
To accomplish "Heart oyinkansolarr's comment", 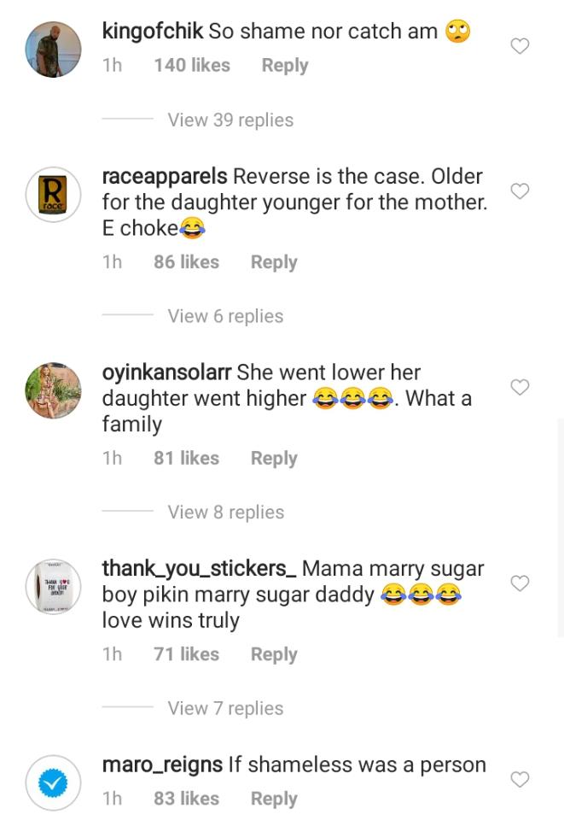I will pos(520,388).
